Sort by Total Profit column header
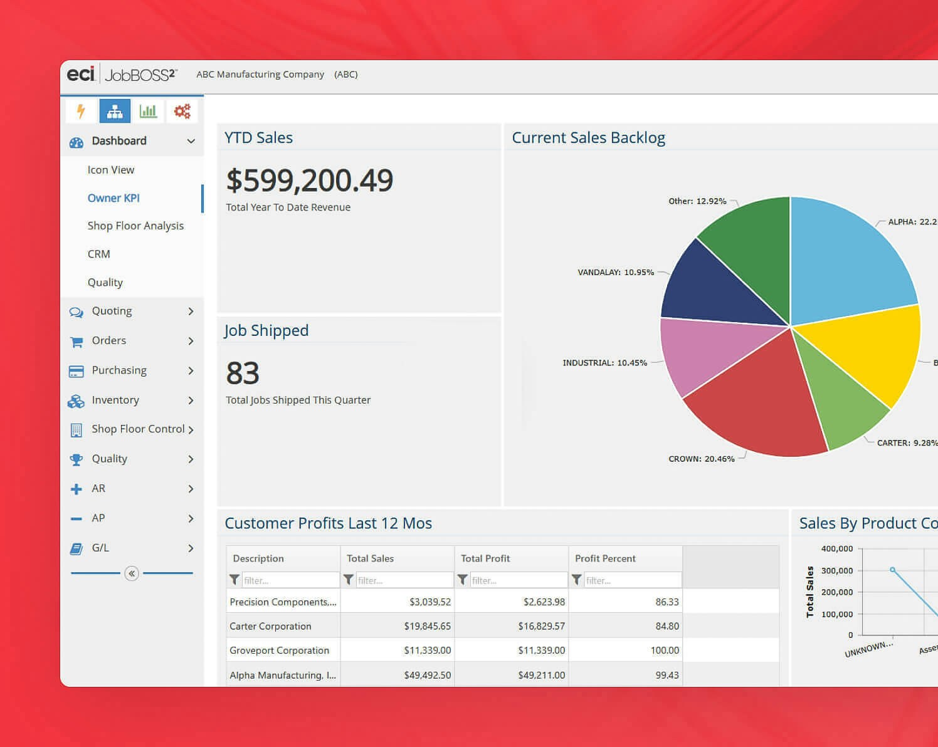938x747 pixels. (x=485, y=558)
